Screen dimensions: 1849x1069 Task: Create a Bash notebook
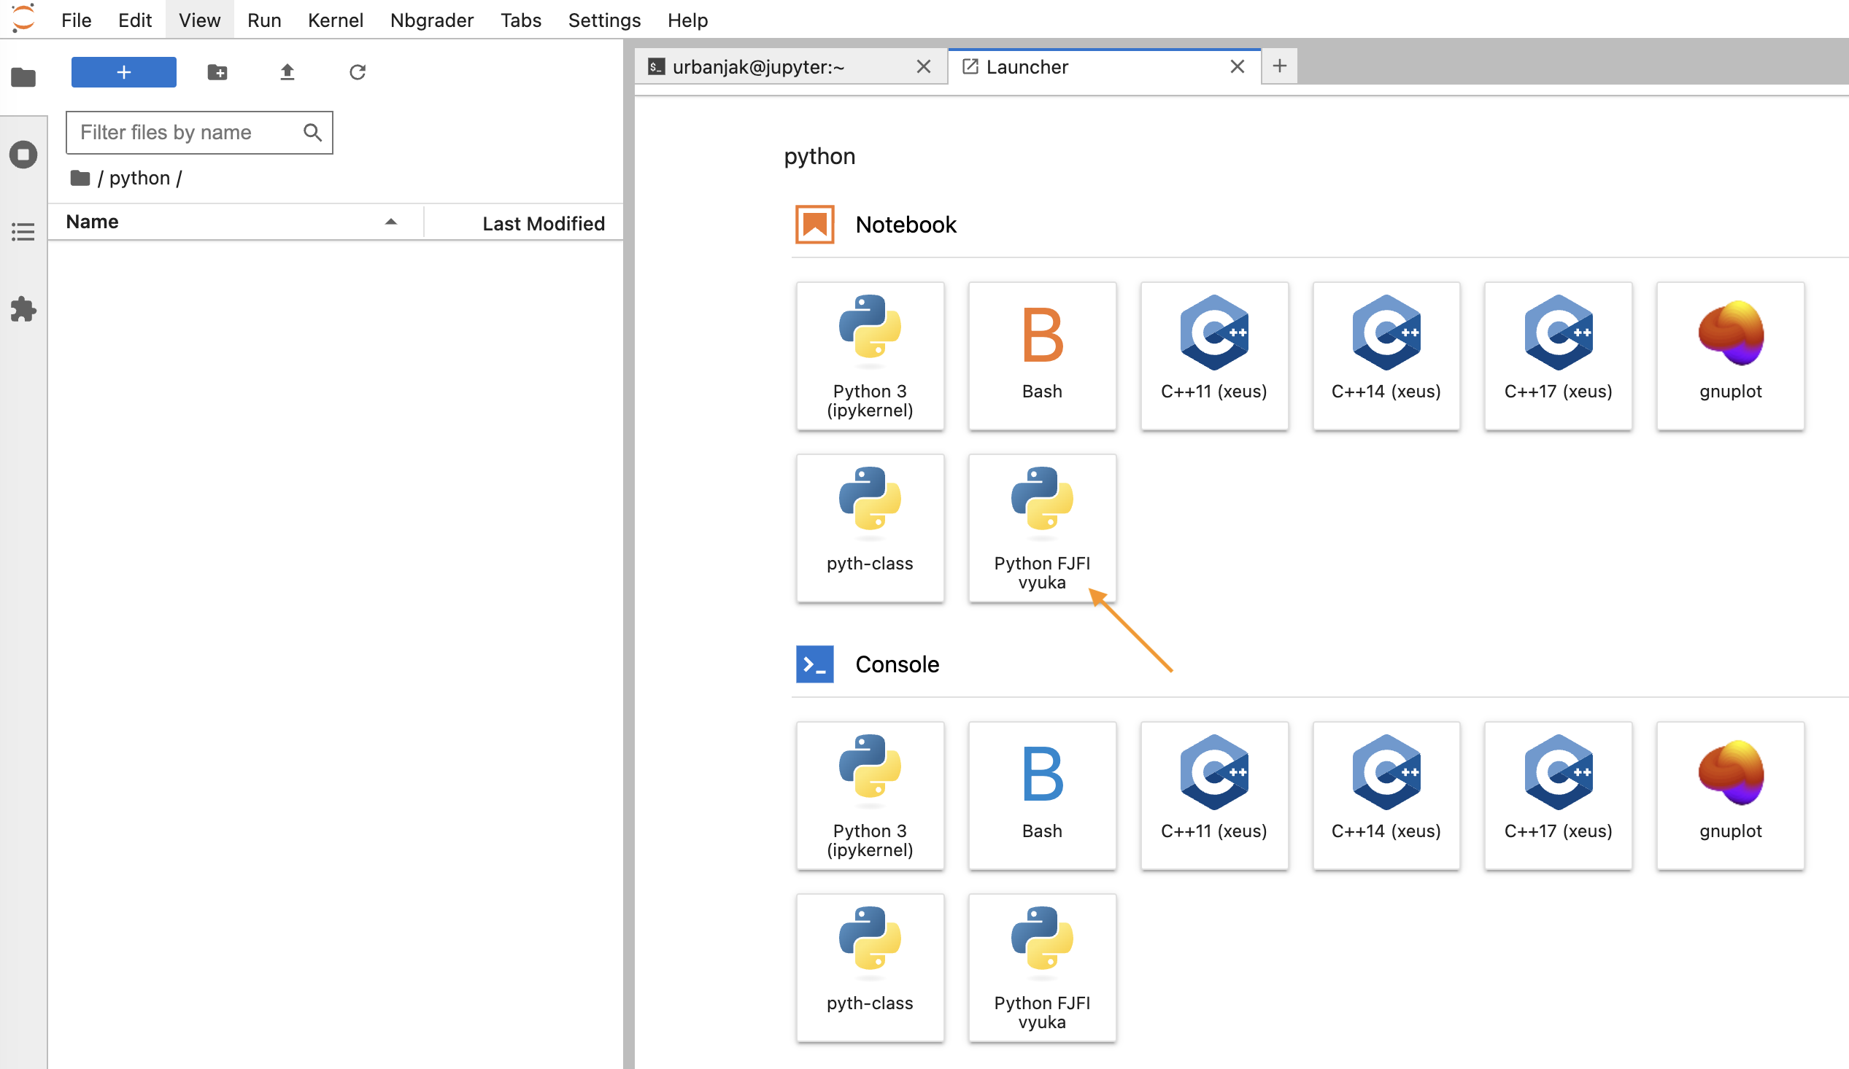tap(1041, 356)
